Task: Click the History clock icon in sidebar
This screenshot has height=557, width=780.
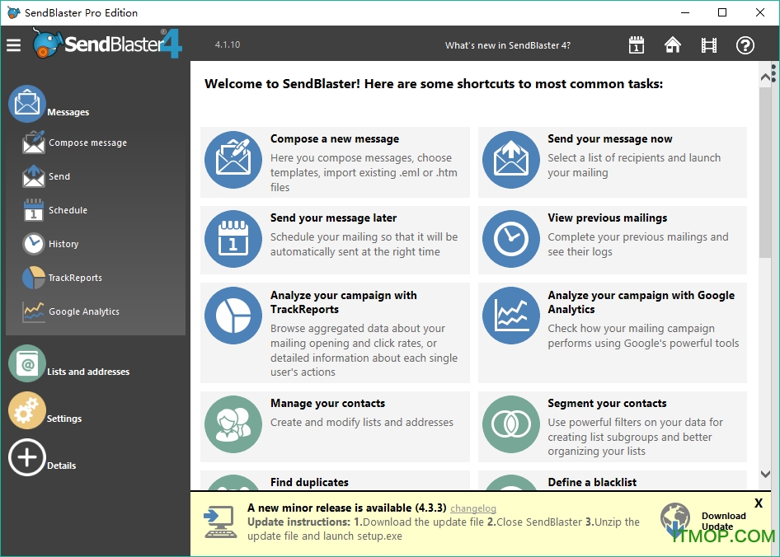Action: tap(34, 244)
